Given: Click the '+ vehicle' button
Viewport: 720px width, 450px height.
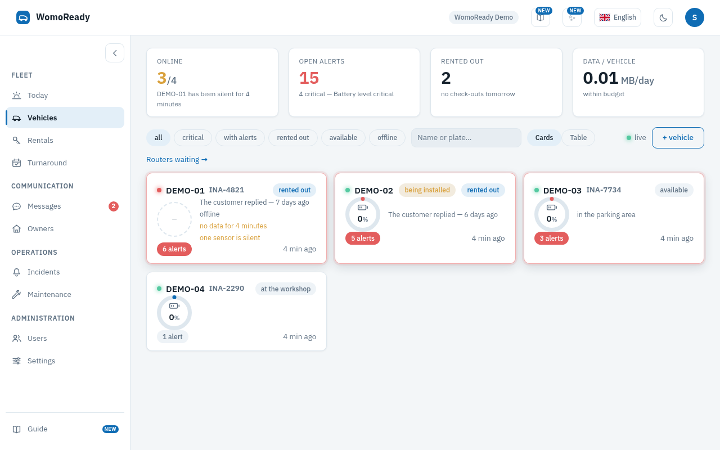Looking at the screenshot, I should click(x=678, y=138).
